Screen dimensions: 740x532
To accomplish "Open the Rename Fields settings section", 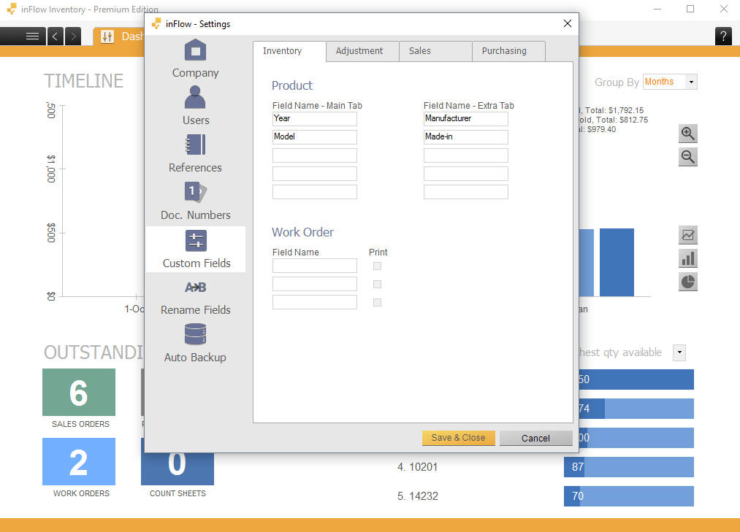I will coord(195,296).
